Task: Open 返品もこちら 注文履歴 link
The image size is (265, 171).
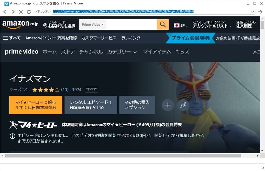Action: point(246,24)
